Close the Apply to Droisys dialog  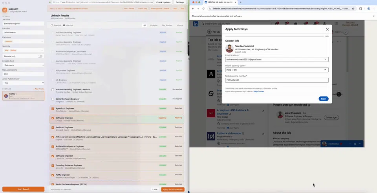point(327,29)
